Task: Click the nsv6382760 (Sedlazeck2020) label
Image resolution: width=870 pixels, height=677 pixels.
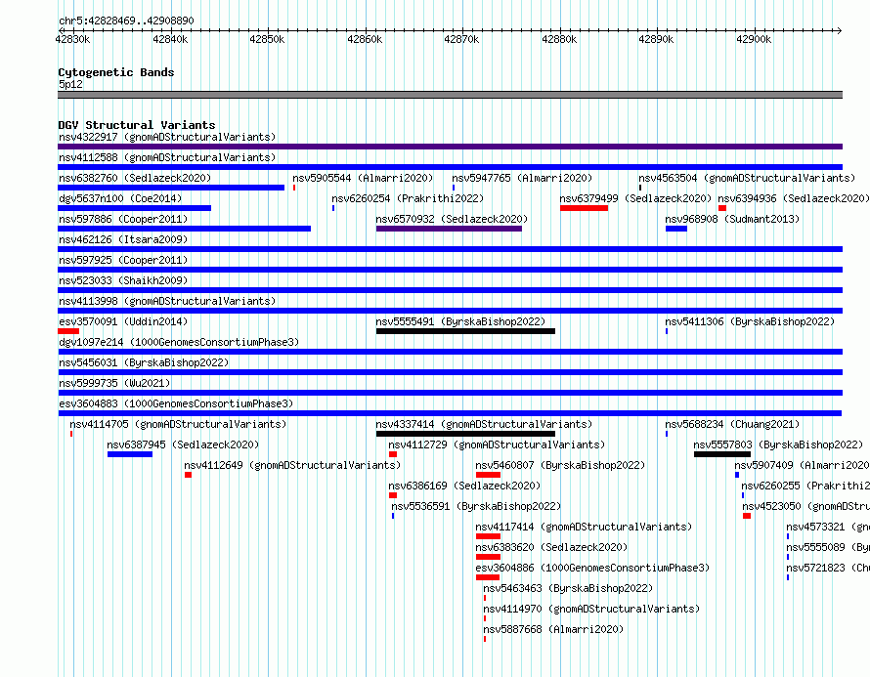Action: coord(135,178)
